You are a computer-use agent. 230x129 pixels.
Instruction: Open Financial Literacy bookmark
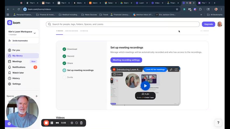(120, 15)
